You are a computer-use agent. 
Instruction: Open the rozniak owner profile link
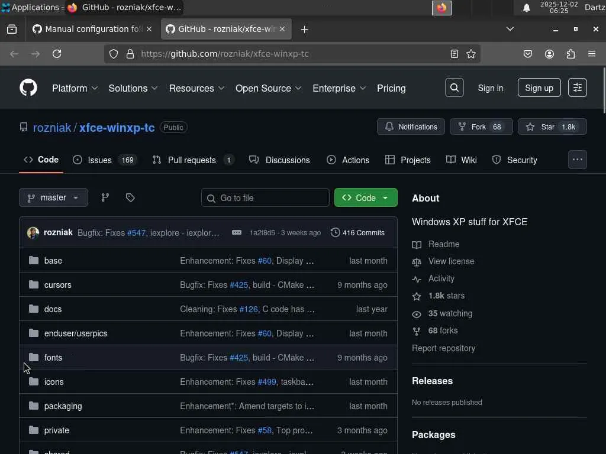pos(52,128)
